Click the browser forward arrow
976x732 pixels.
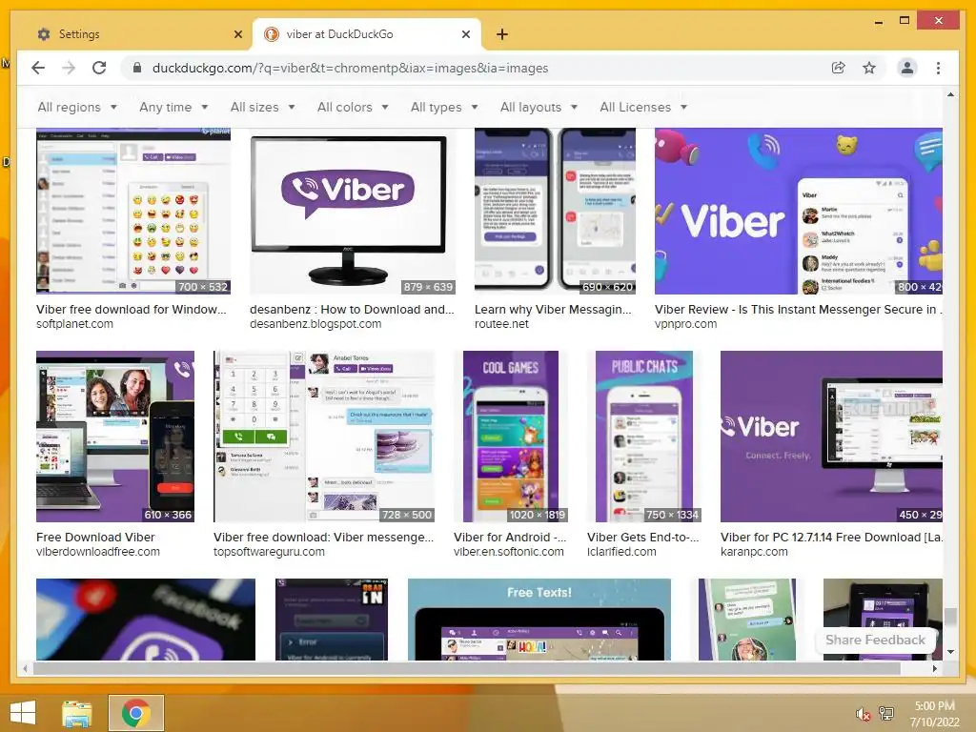pyautogui.click(x=69, y=68)
